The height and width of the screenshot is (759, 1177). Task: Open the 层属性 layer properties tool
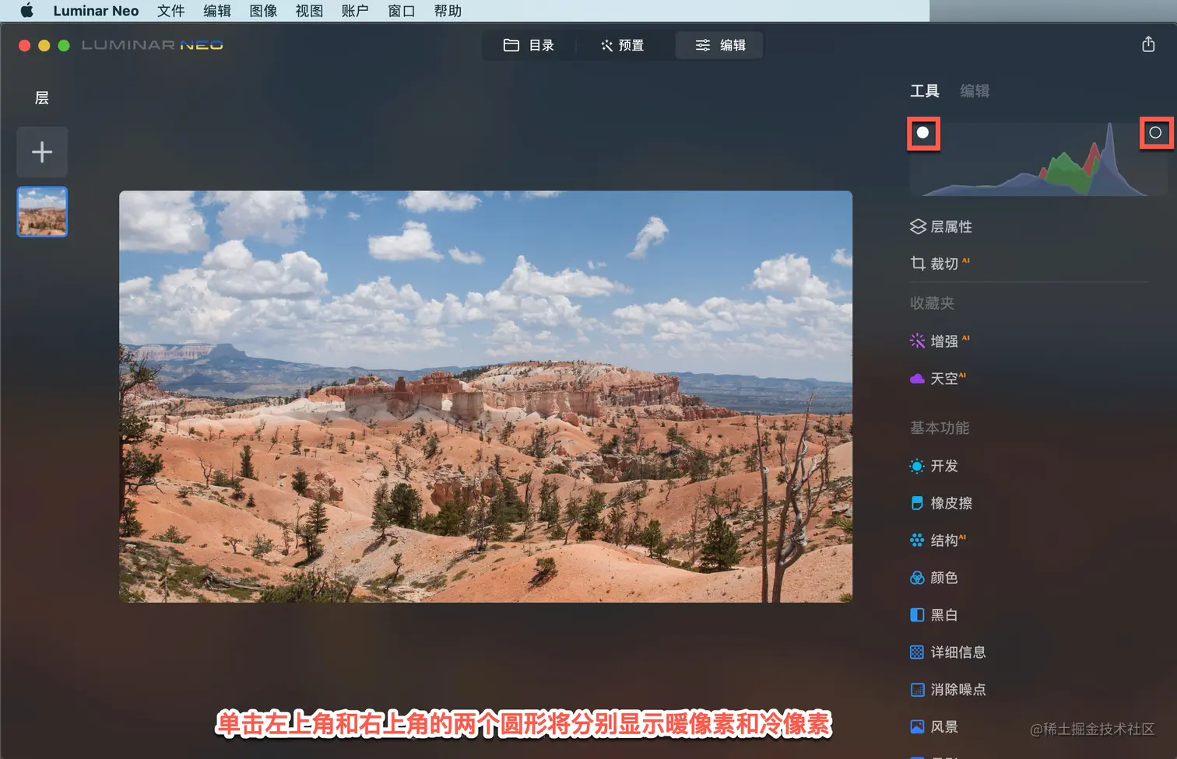[x=941, y=226]
